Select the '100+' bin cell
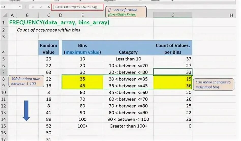241x141 pixels. pyautogui.click(x=82, y=126)
